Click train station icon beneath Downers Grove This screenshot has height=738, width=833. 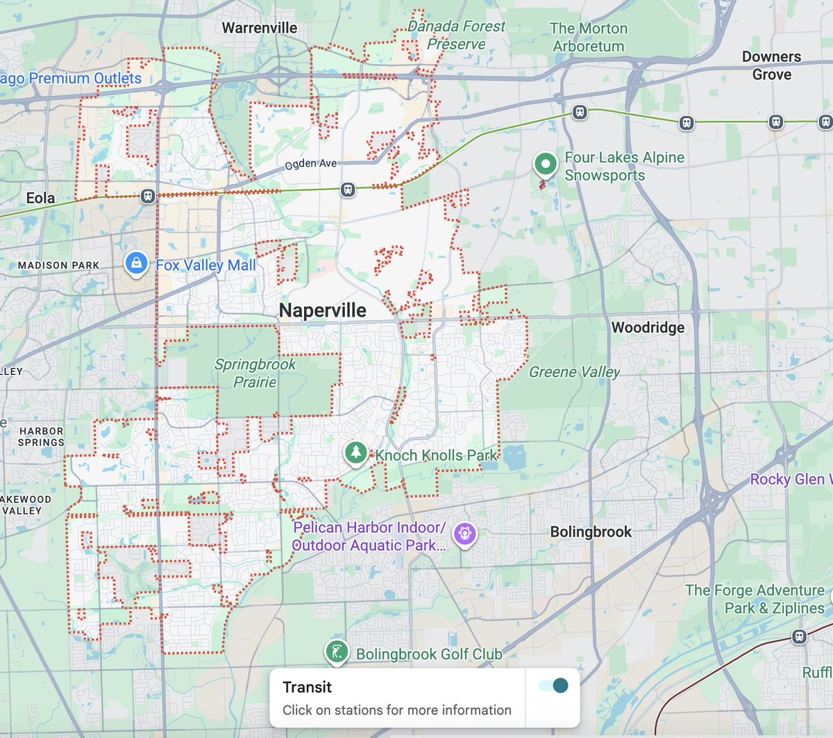point(776,122)
